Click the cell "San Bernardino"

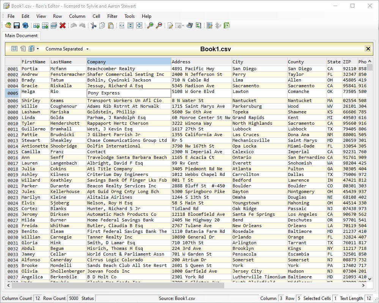coord(307,157)
